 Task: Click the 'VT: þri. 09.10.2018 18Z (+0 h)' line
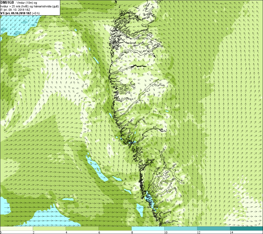pos(20,13)
